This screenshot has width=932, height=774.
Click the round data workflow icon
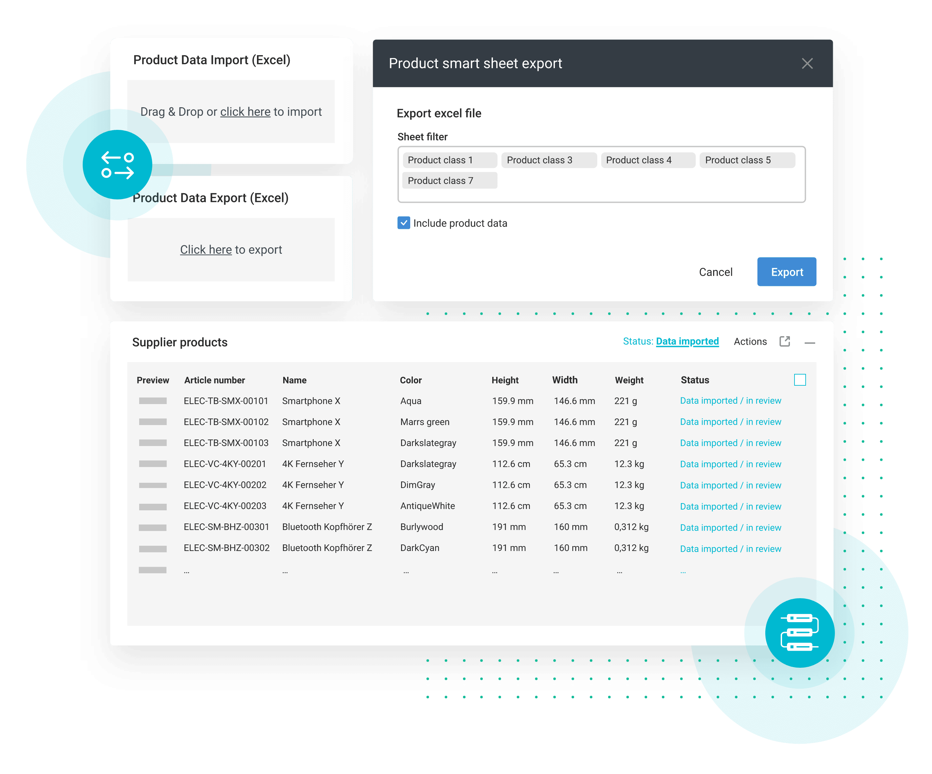[x=800, y=633]
